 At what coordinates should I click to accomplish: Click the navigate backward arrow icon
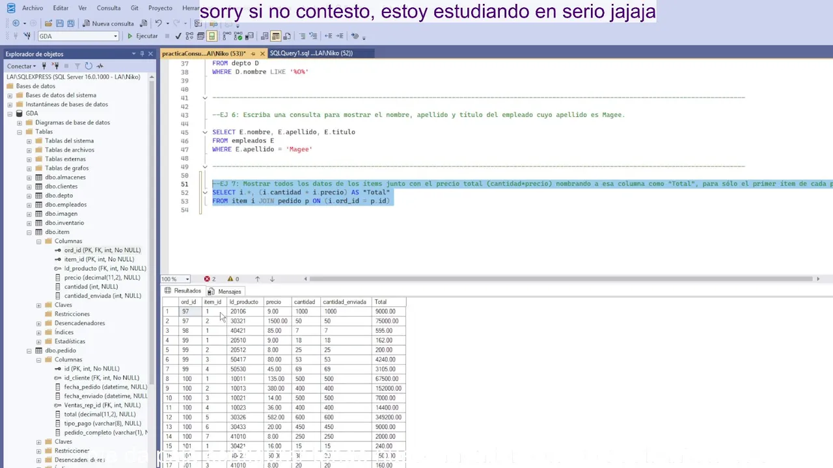coord(16,23)
